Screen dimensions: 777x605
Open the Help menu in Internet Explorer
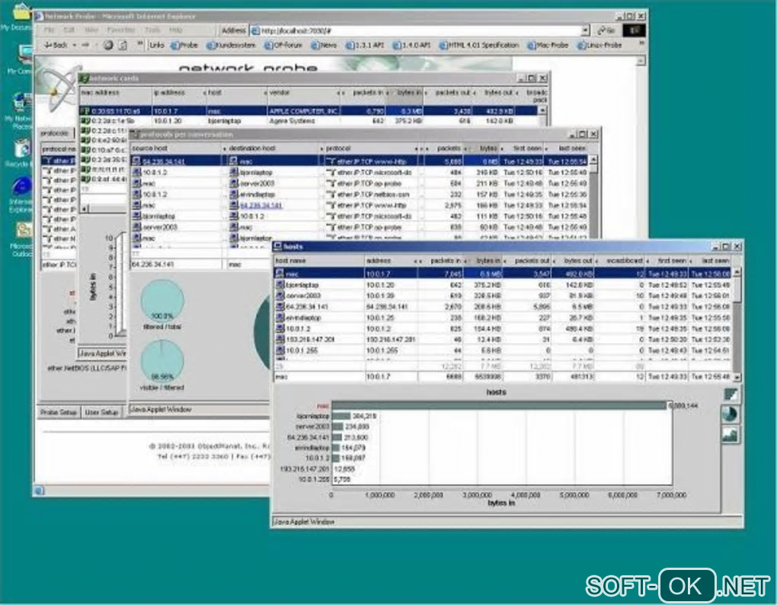pyautogui.click(x=175, y=30)
